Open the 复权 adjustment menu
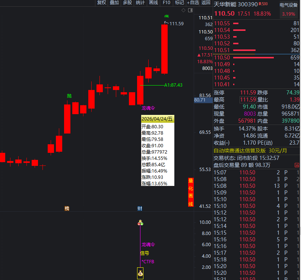 click(x=102, y=3)
